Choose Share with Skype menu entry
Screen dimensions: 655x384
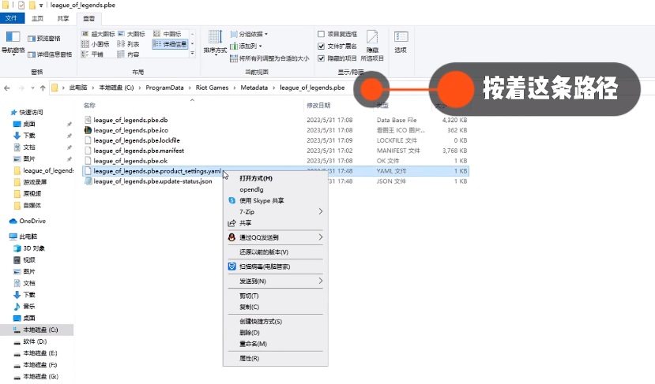coord(275,200)
